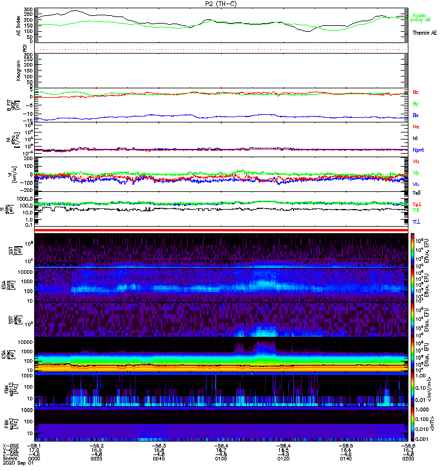Click the solid red status bar above spectrograms
Viewport: 442px width, 471px height.
221,230
